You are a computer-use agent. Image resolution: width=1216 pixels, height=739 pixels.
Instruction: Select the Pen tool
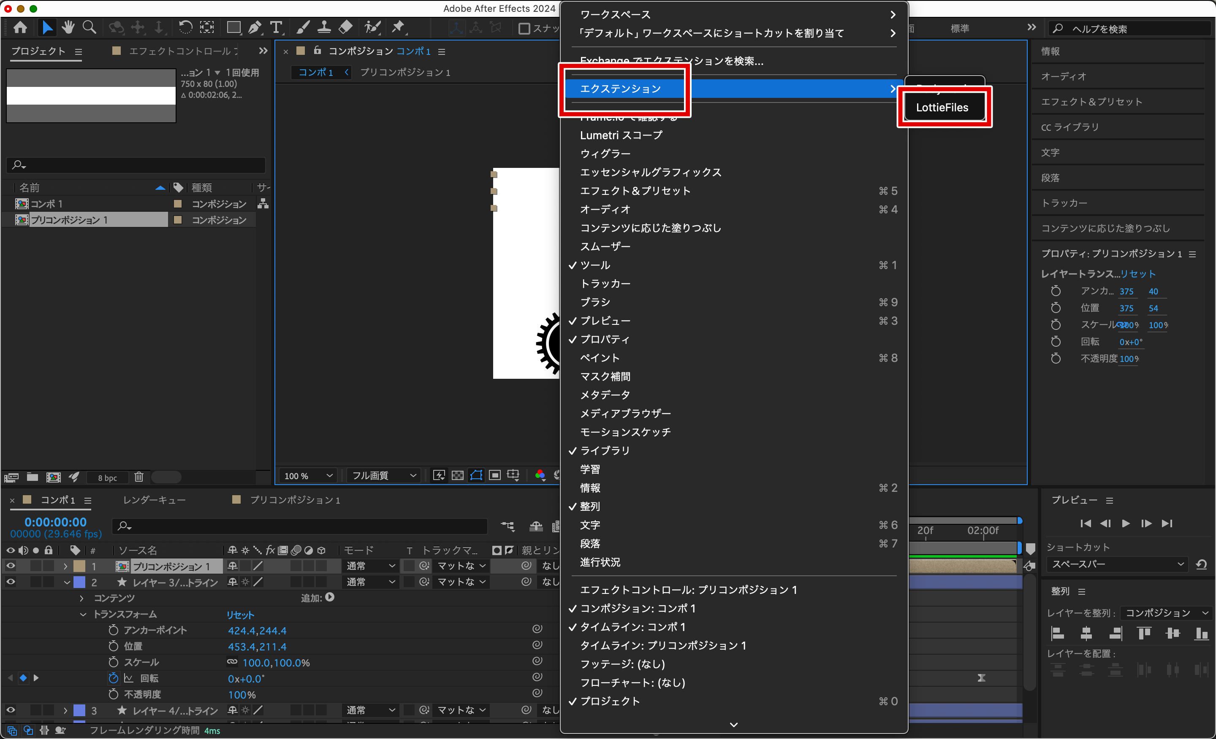[255, 27]
